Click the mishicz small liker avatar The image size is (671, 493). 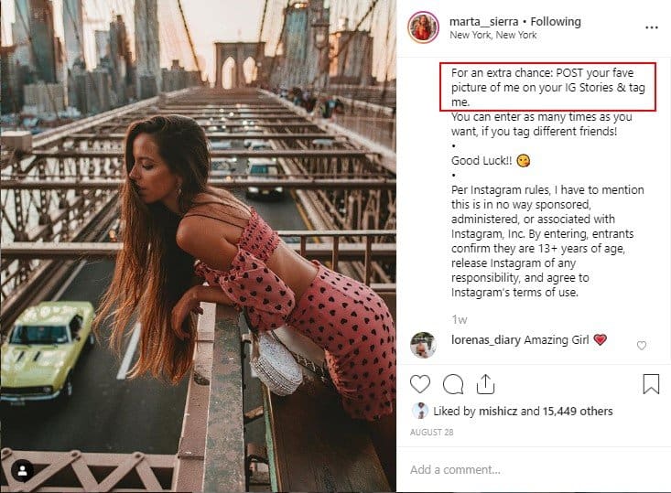[420, 411]
